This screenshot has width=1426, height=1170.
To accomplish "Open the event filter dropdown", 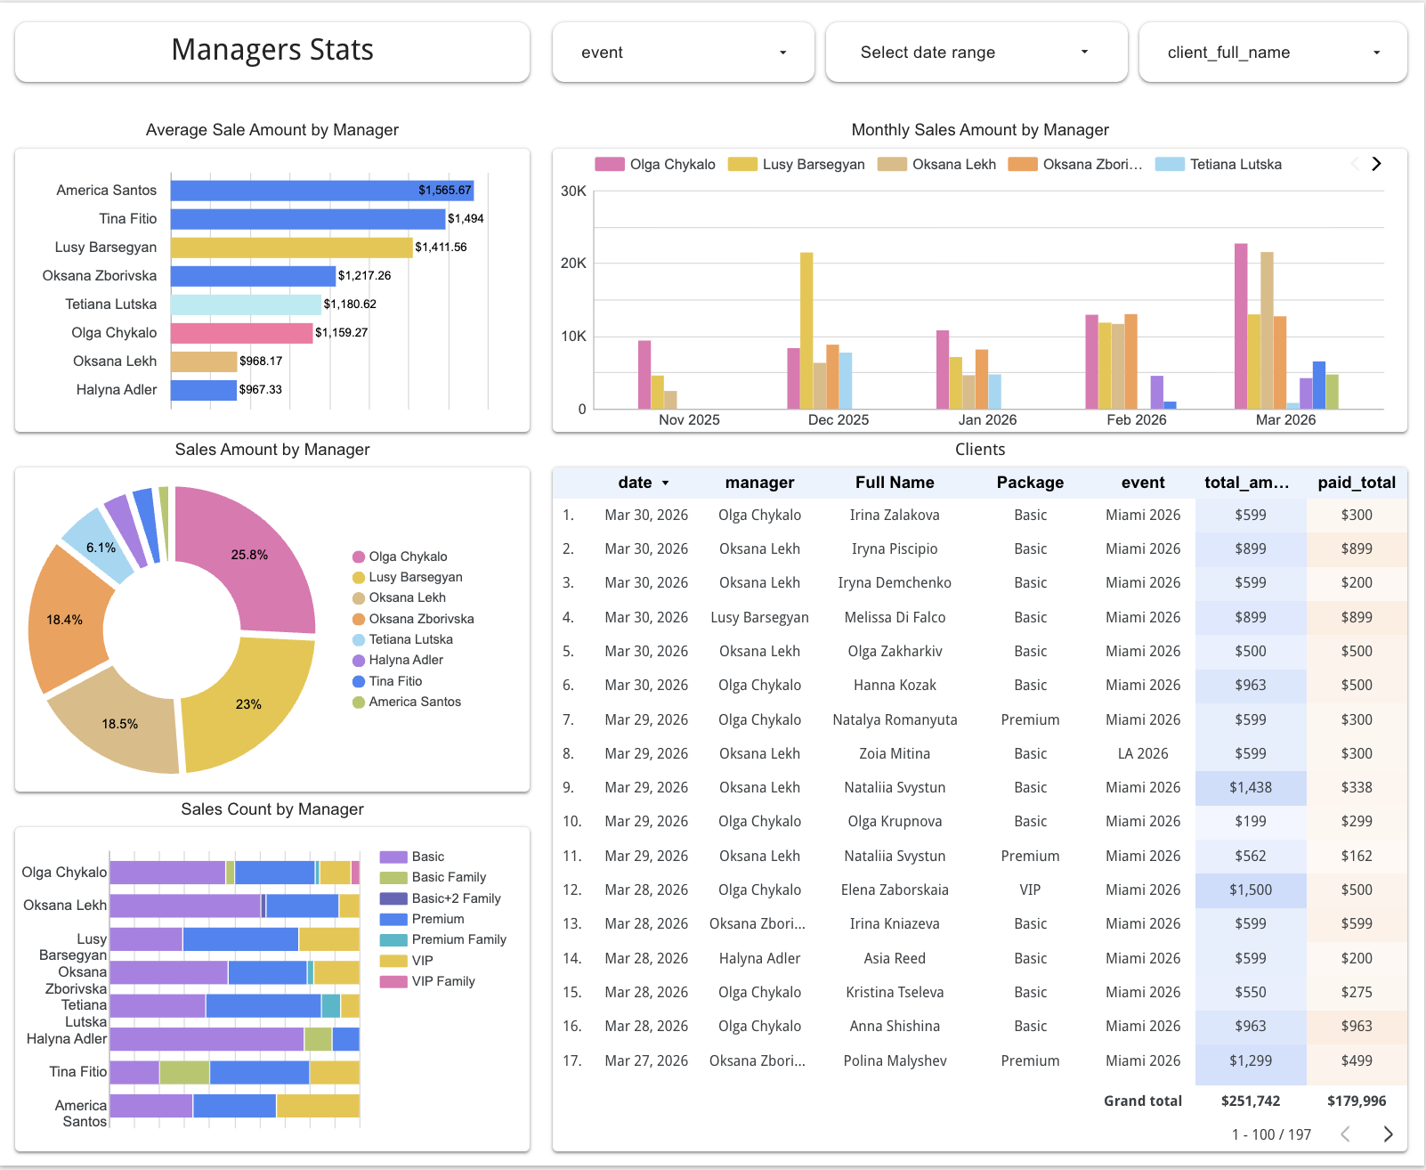I will (682, 53).
